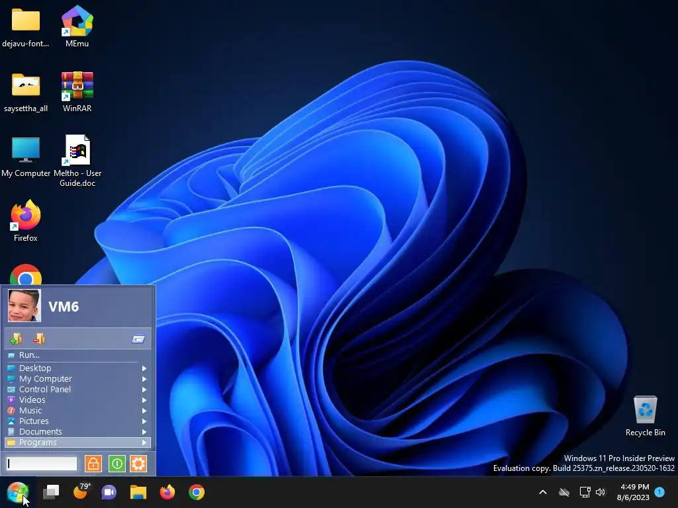Image resolution: width=678 pixels, height=508 pixels.
Task: Select the saysettha_all folder icon
Action: click(26, 92)
